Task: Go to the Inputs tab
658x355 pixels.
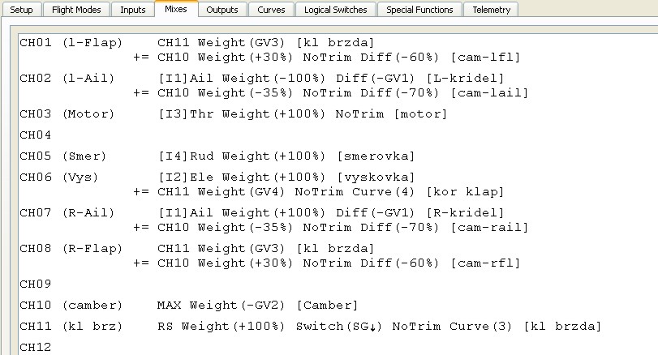Action: (133, 10)
